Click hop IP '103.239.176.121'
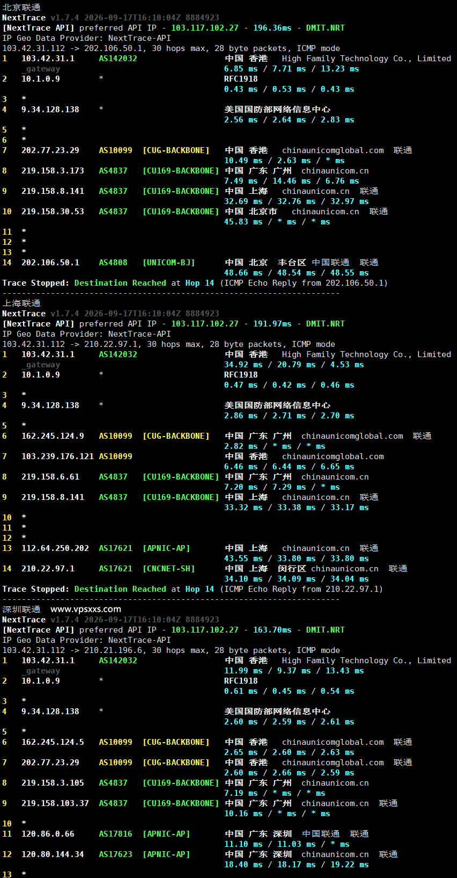This screenshot has width=457, height=878. [57, 456]
